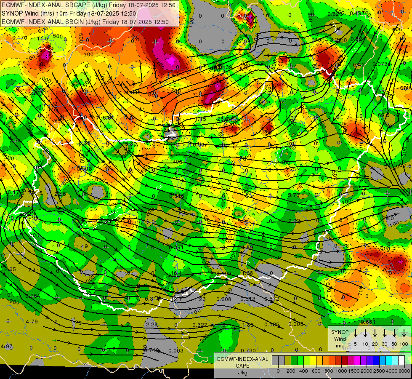Click the SBCAPE title line in header
This screenshot has width=412, height=379.
88,5
